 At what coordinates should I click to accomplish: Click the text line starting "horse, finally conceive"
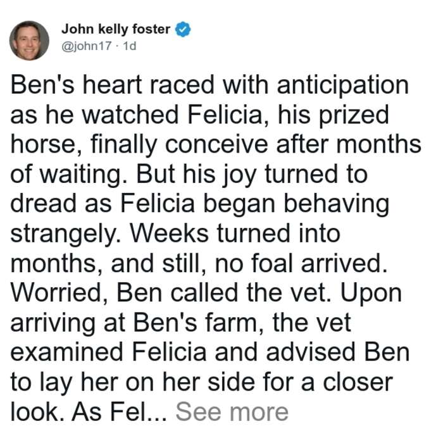pos(216,145)
